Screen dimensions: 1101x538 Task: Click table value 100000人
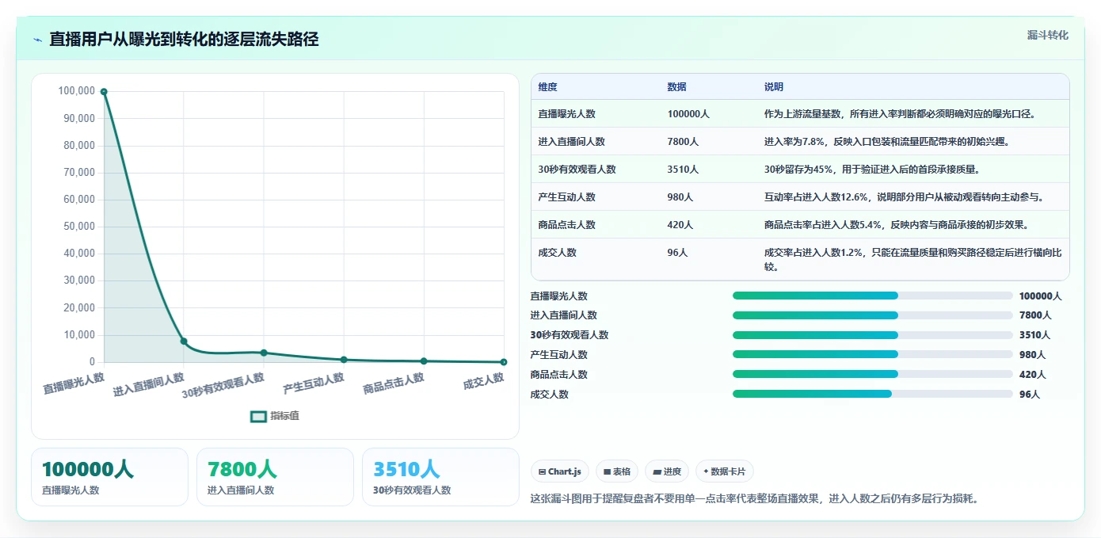(688, 114)
